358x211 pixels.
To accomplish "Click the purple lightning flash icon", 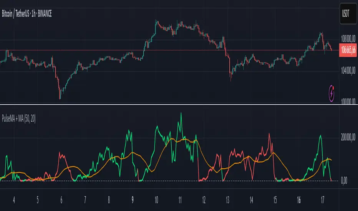I will (x=331, y=93).
